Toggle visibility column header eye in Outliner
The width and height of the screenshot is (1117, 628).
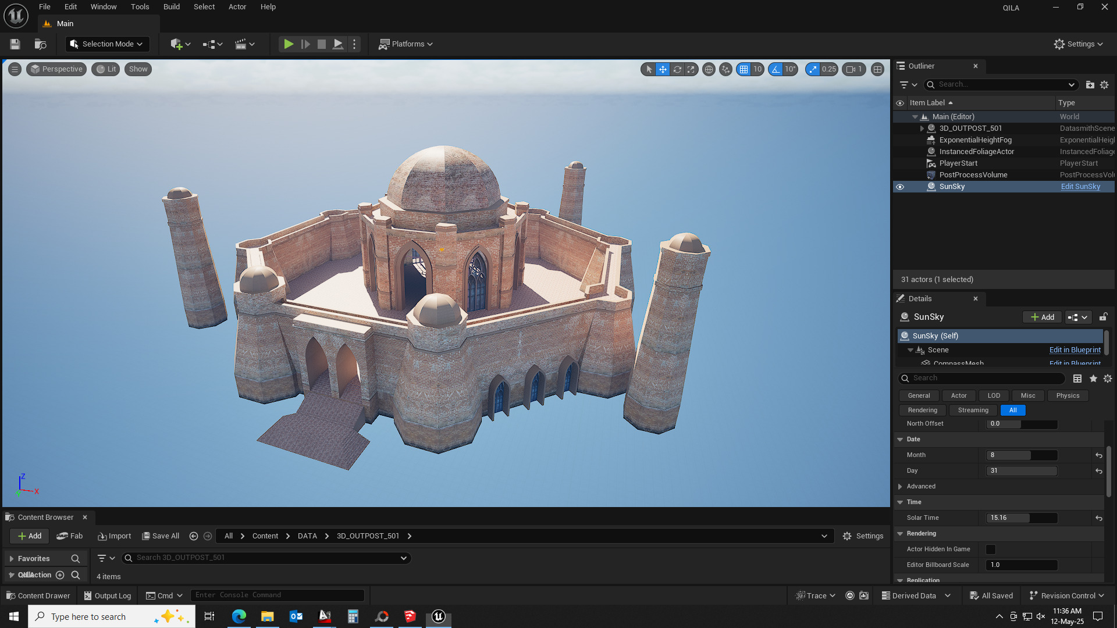point(900,103)
